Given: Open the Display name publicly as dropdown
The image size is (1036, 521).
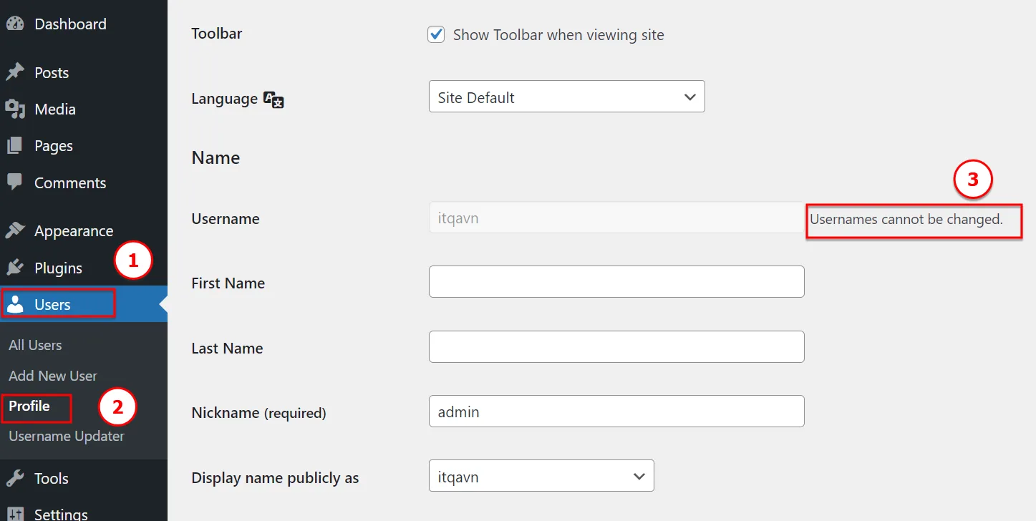Looking at the screenshot, I should (541, 476).
